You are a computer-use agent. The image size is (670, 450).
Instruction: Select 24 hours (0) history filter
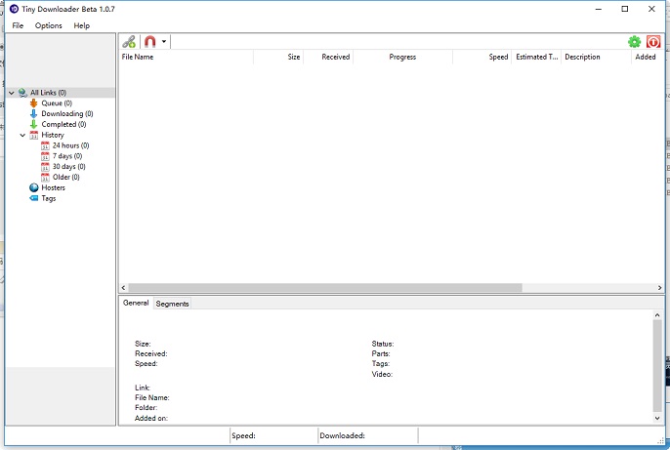70,145
